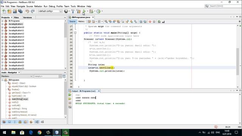Click the Redo arrow icon

click(33, 11)
